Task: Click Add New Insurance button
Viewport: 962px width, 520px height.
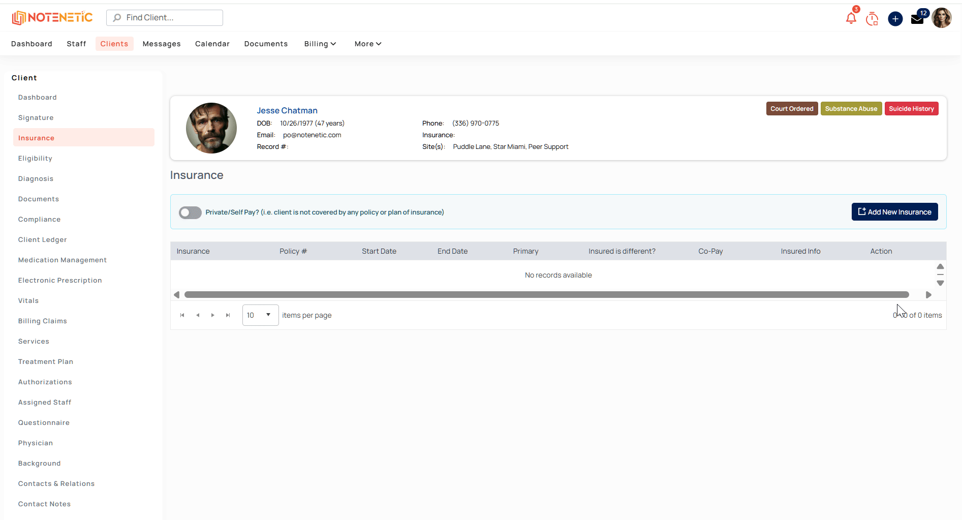Action: click(x=894, y=212)
